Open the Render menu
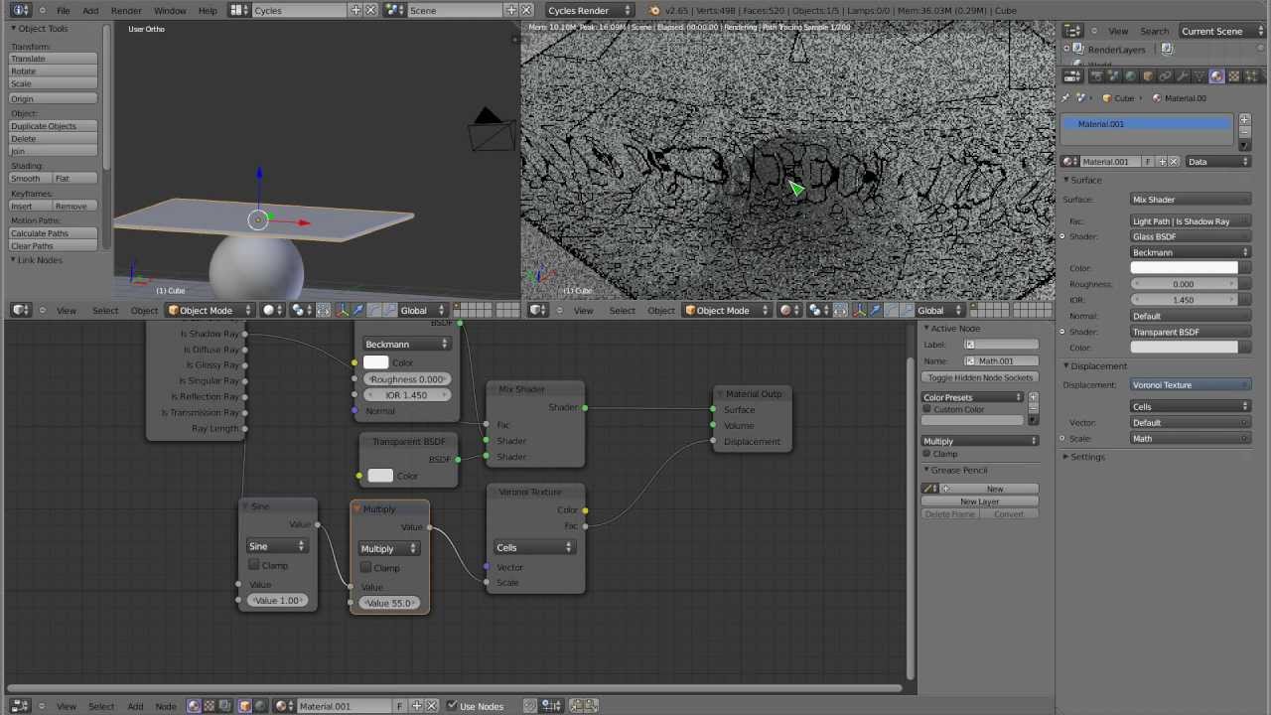The image size is (1271, 715). click(x=126, y=10)
